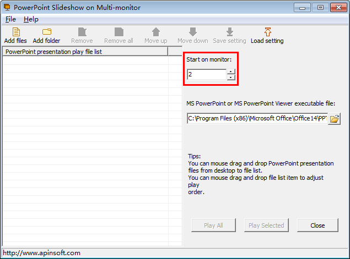Open the File menu

pyautogui.click(x=10, y=19)
